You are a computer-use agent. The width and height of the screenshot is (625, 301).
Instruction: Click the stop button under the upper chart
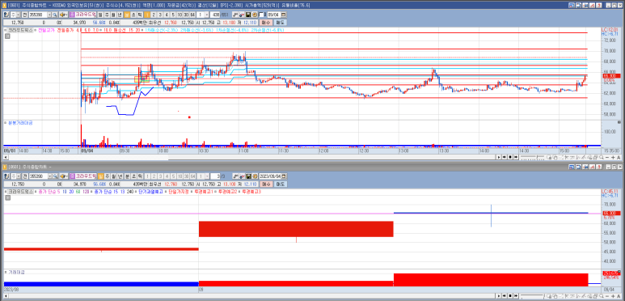(x=510, y=158)
